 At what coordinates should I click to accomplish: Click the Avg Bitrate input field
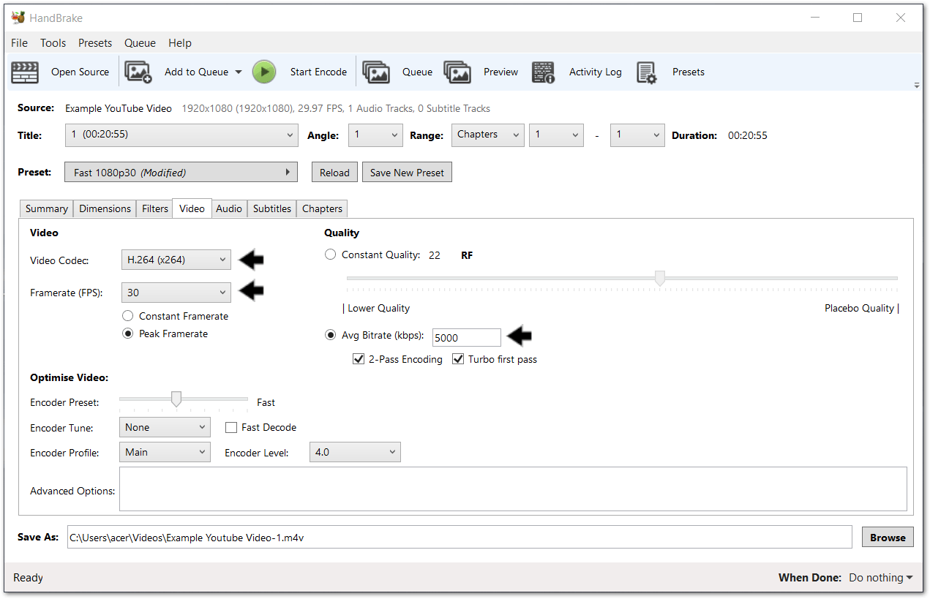coord(467,338)
